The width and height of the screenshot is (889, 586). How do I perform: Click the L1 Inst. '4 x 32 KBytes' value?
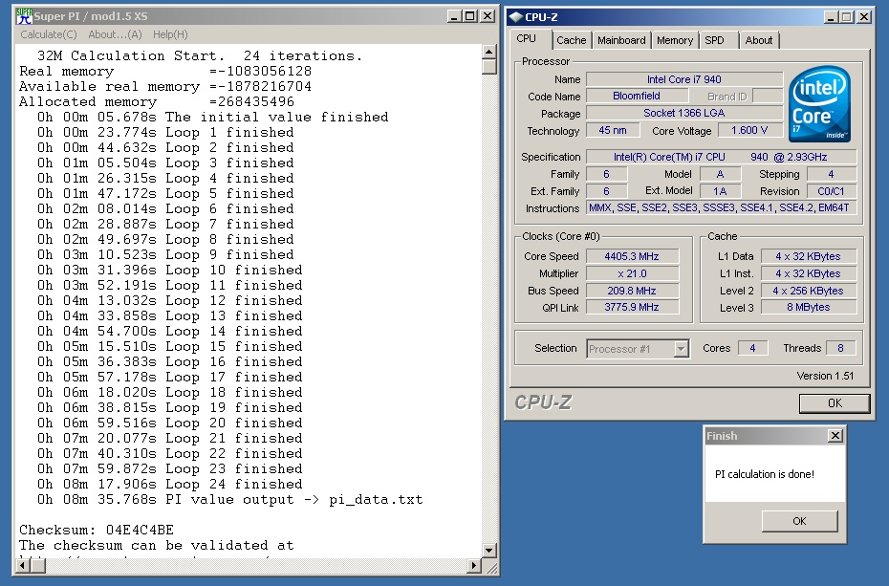coord(809,273)
